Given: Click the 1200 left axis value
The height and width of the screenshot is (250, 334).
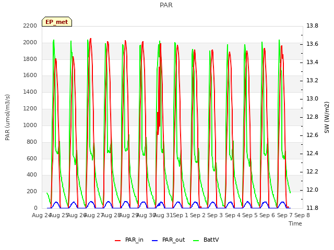Looking at the screenshot, I should tap(30, 108).
